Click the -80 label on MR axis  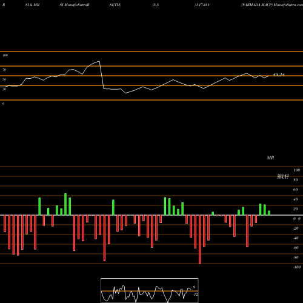point(296,258)
